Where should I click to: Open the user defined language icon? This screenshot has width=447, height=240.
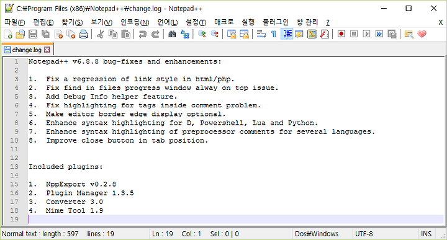coord(299,34)
